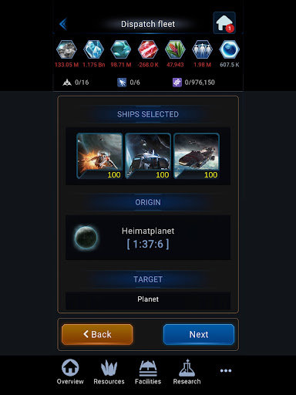Screen dimensions: 296x395
Task: Tap the back arrow beside Dispatch fleet
Action: click(63, 24)
